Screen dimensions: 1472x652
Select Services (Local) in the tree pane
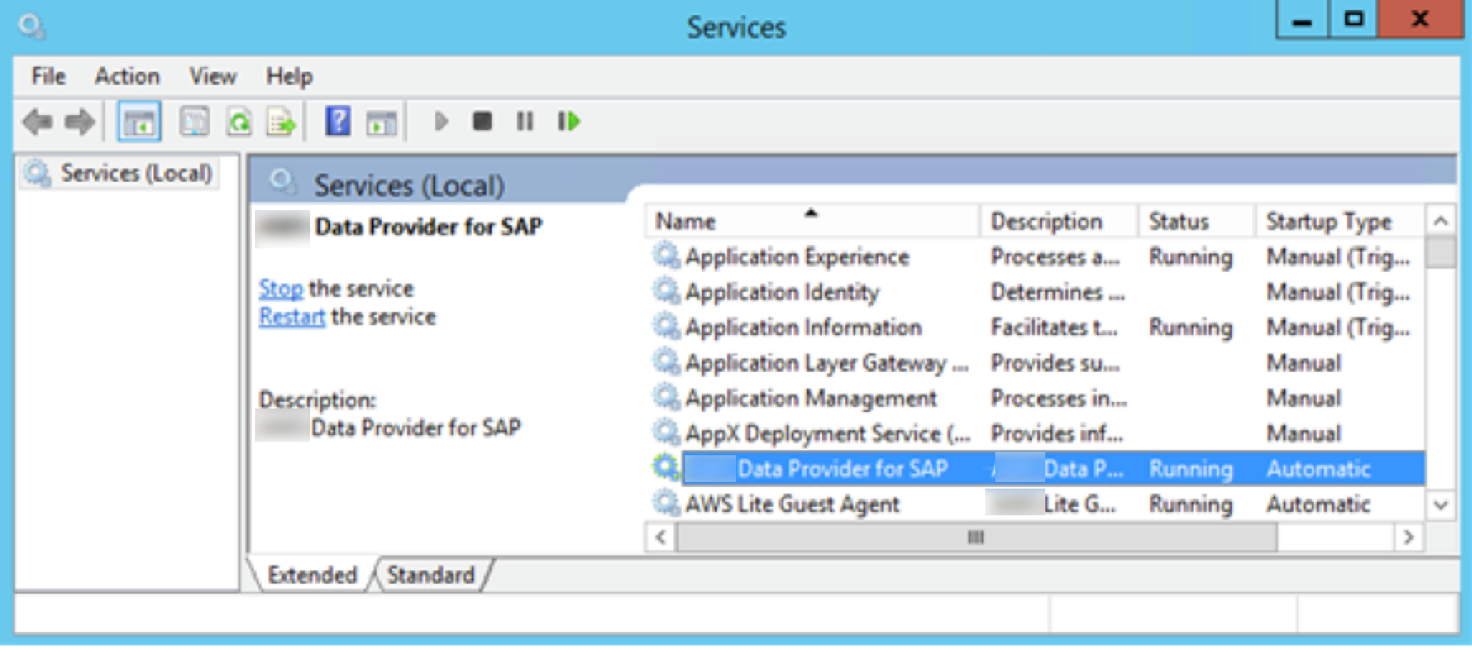135,173
